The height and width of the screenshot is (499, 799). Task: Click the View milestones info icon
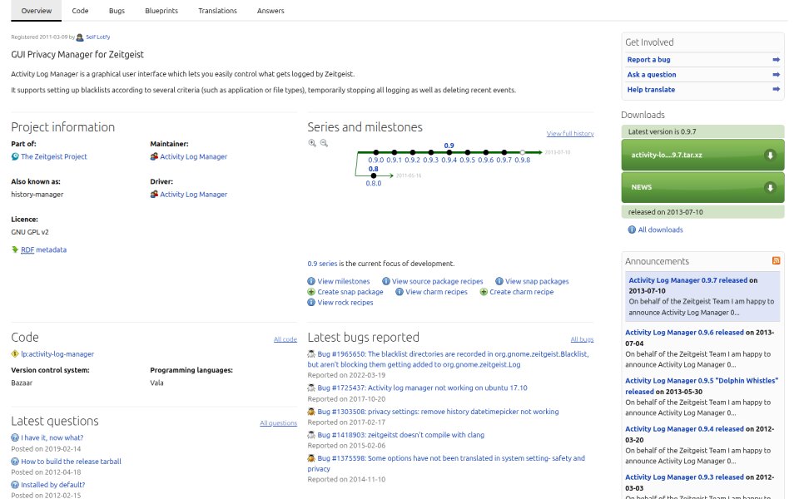point(311,281)
